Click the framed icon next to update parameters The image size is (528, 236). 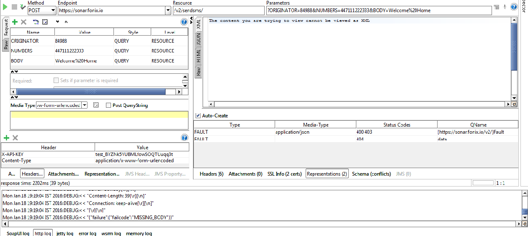(x=45, y=22)
